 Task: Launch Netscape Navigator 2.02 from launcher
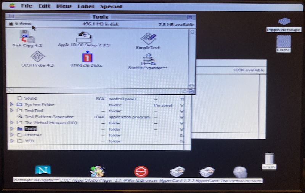pyautogui.click(x=43, y=170)
